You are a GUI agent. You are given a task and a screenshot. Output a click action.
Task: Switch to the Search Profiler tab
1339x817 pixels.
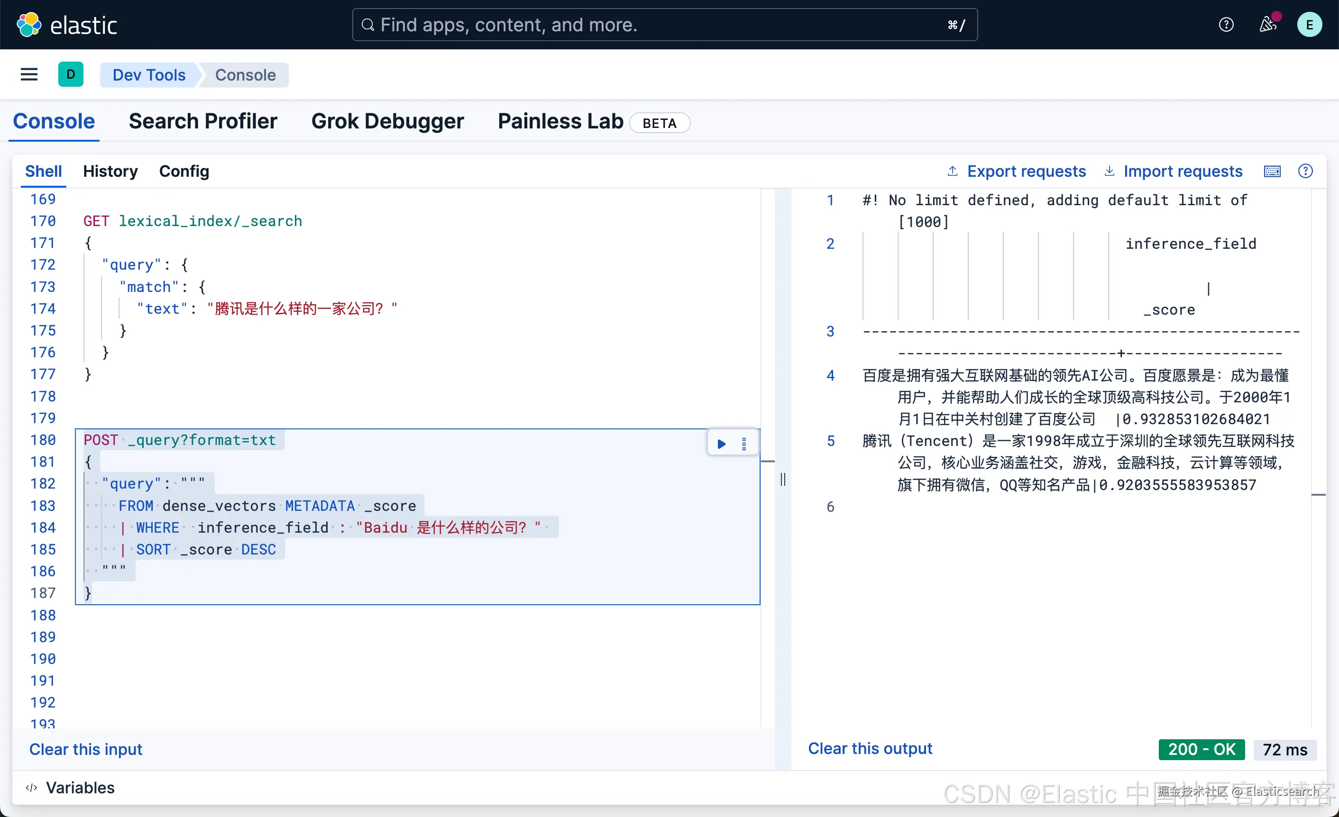(202, 121)
